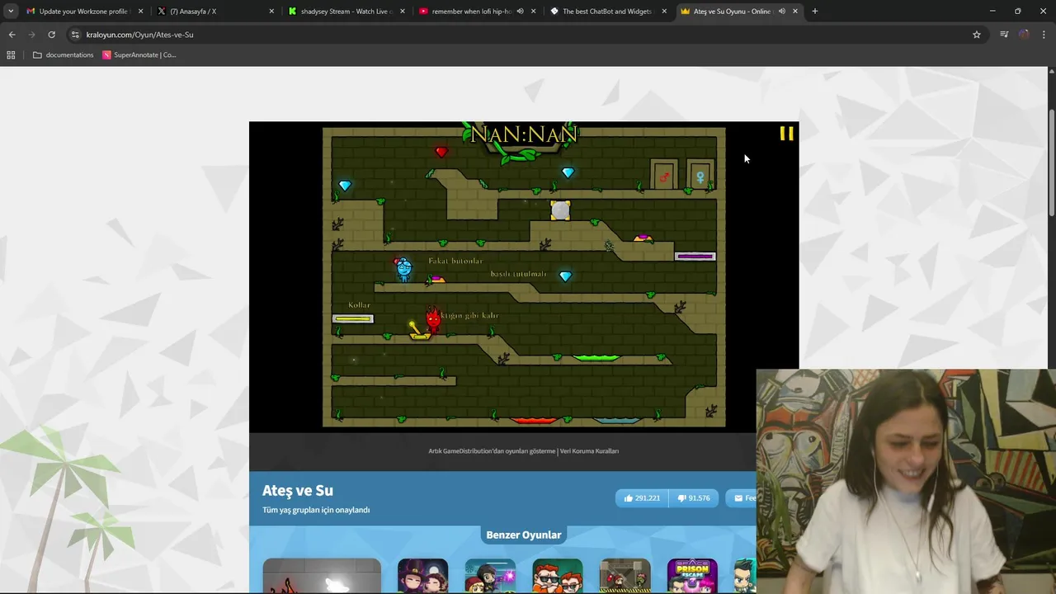Click the blue diamond near top-left of level
Screen dimensions: 1056x594
345,186
